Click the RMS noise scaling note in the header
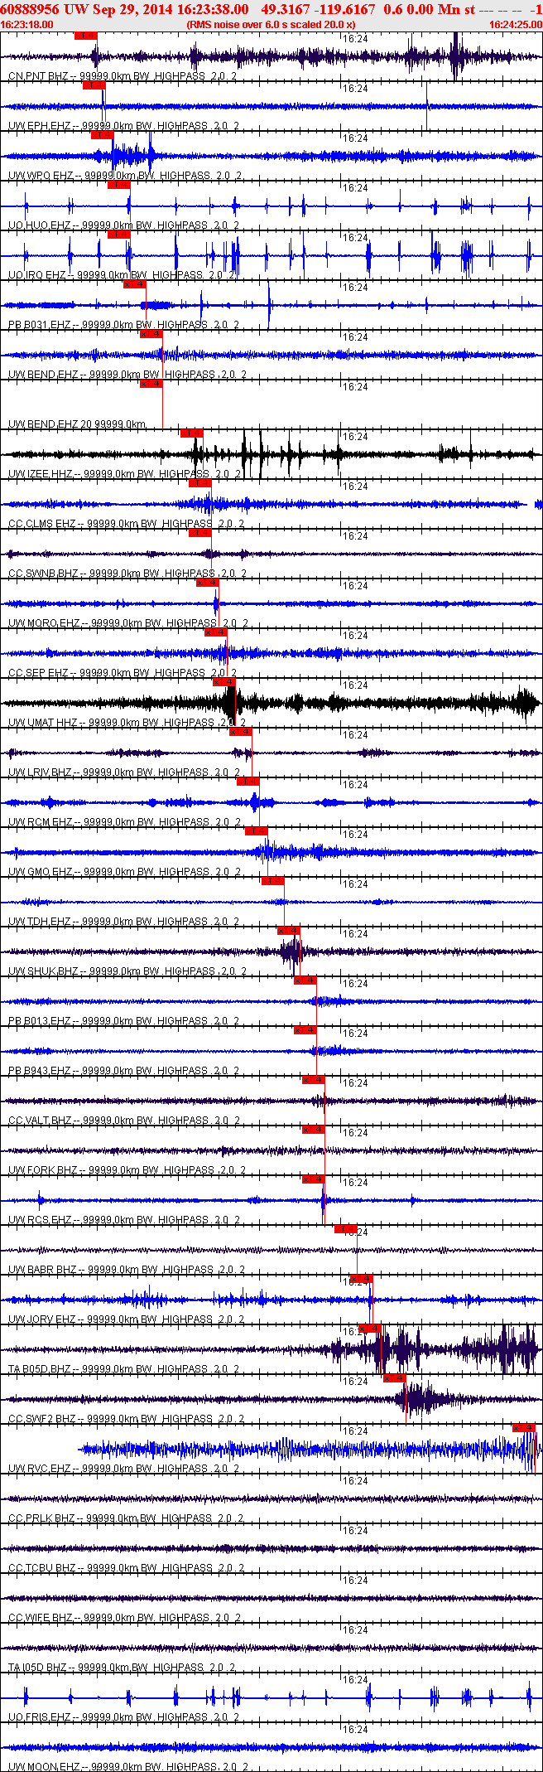The width and height of the screenshot is (543, 1772). pos(271,25)
